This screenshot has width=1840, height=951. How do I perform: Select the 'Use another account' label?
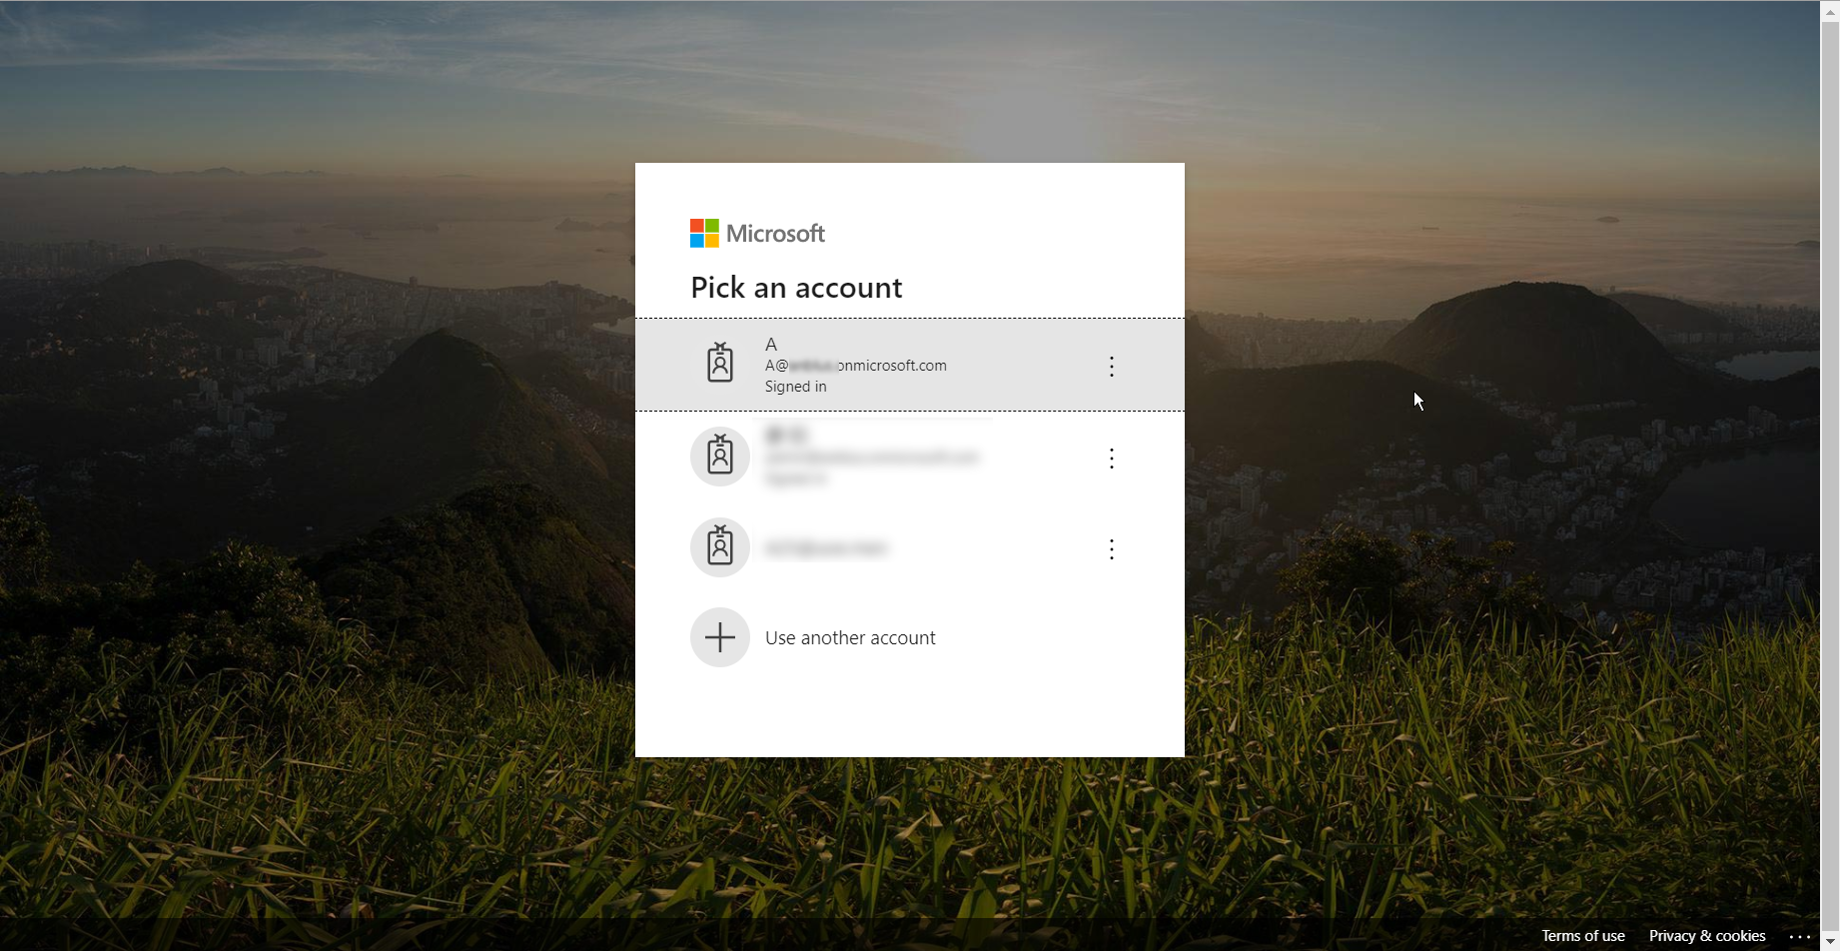tap(850, 638)
